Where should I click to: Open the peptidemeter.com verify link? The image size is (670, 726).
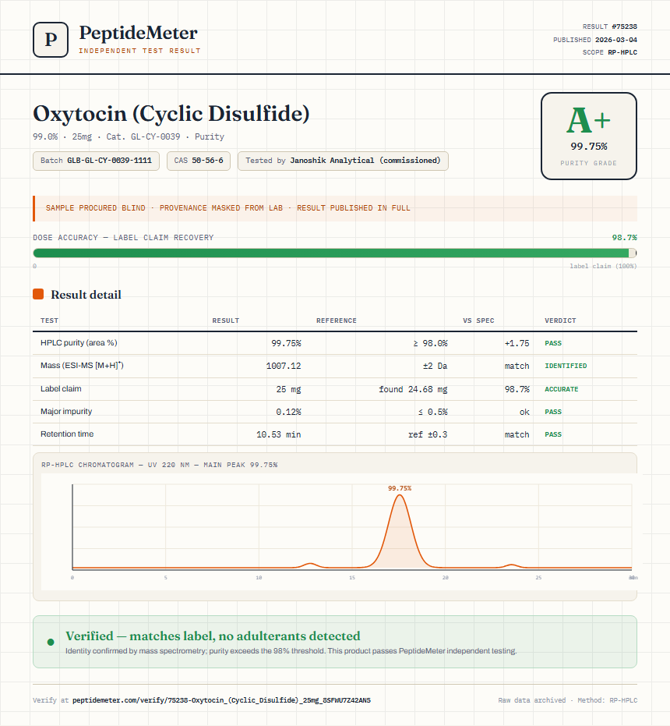tap(221, 700)
